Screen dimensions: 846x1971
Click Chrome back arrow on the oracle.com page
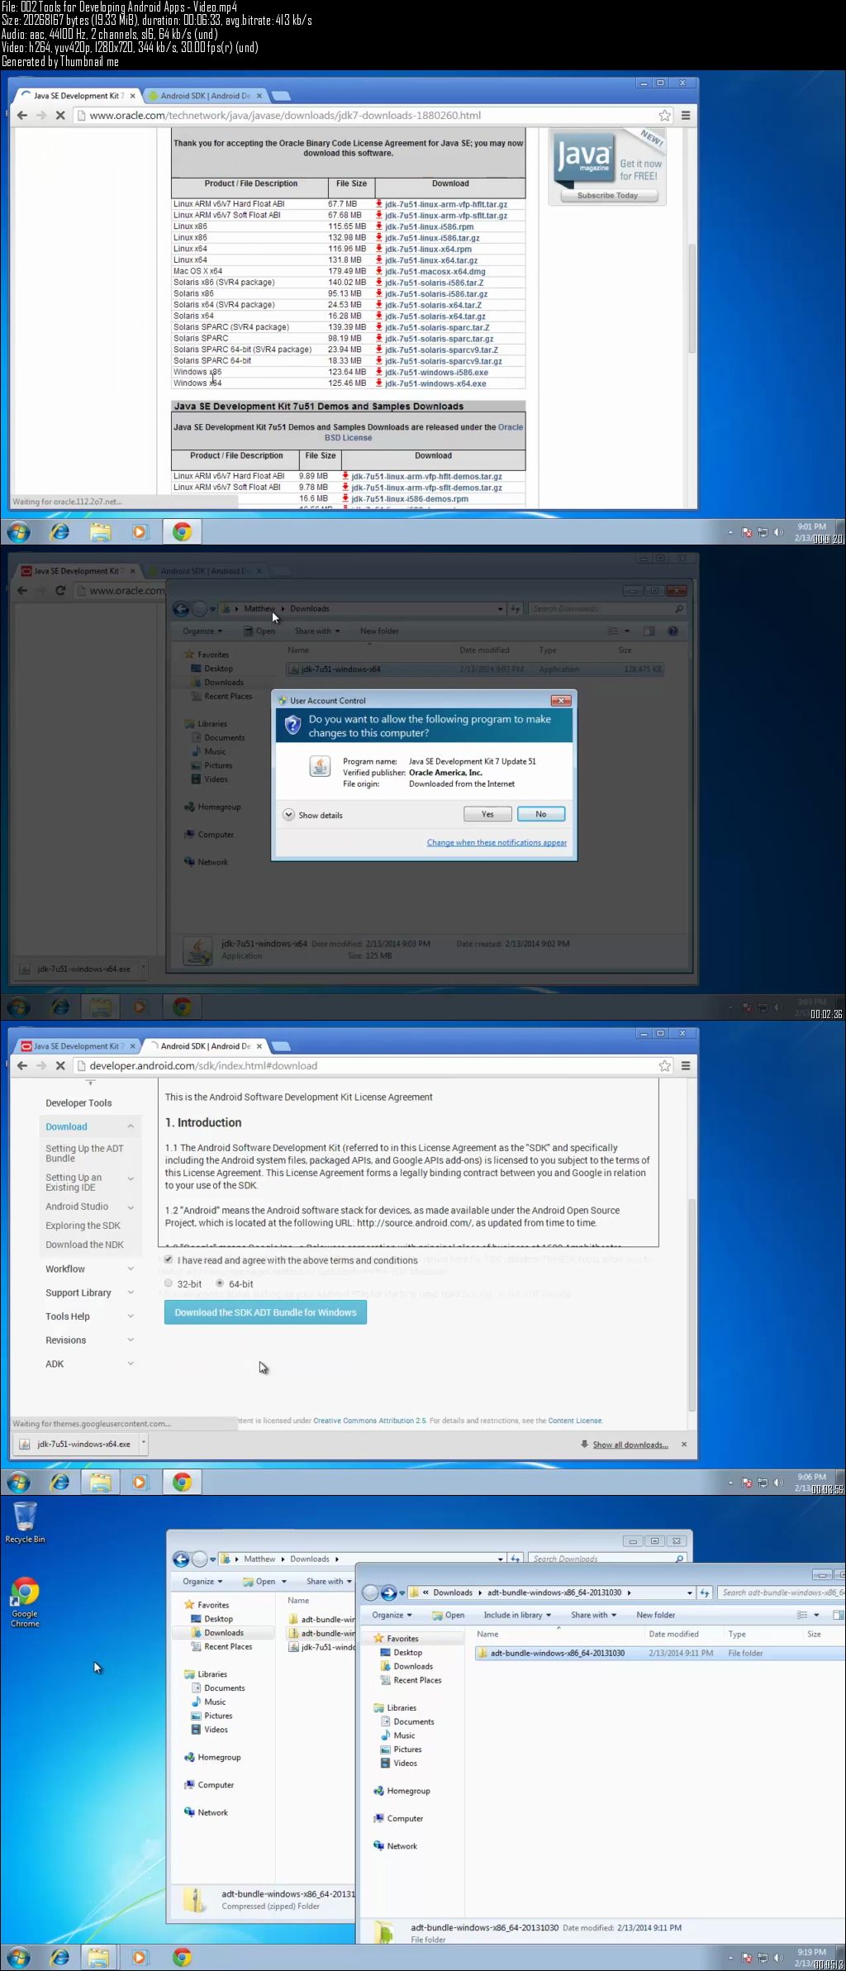[22, 116]
